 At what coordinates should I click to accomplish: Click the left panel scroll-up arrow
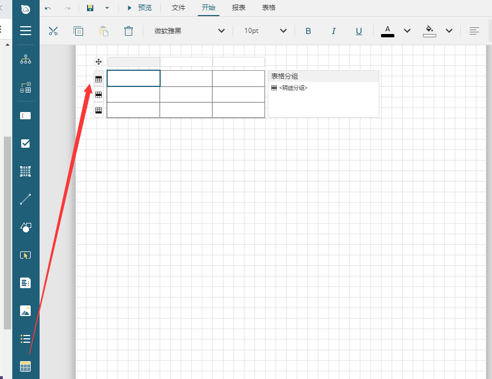tap(7, 45)
